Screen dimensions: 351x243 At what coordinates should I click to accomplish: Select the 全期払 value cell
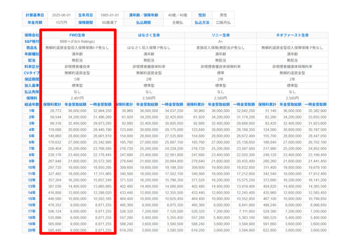tap(178, 23)
